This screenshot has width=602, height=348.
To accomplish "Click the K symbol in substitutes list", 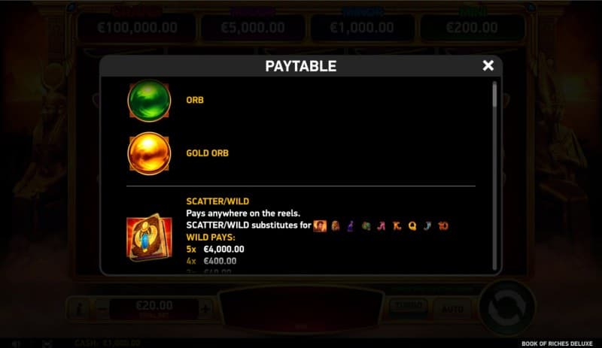I will [x=397, y=226].
